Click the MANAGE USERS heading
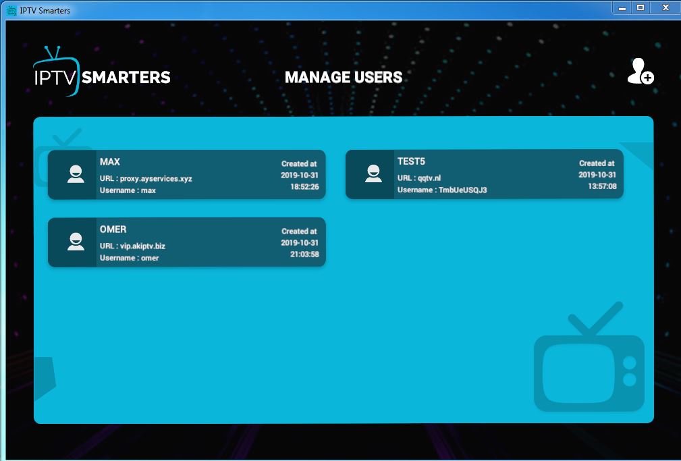 [x=344, y=78]
